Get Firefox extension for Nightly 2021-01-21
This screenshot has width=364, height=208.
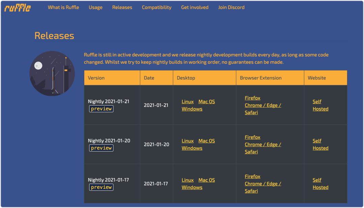pos(252,98)
